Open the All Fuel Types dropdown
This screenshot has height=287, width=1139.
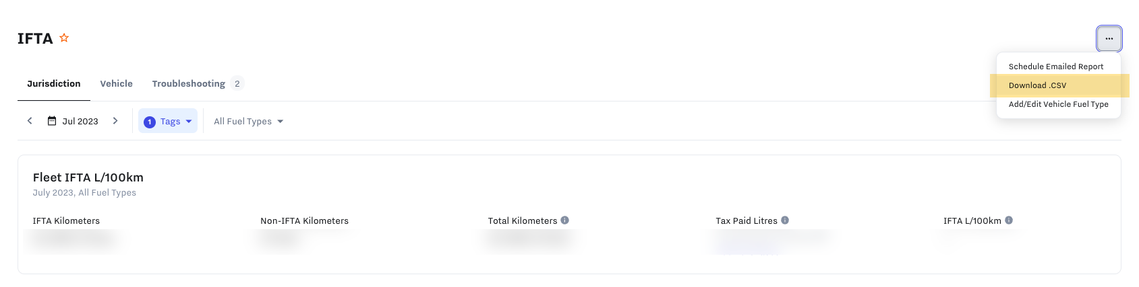(x=248, y=122)
